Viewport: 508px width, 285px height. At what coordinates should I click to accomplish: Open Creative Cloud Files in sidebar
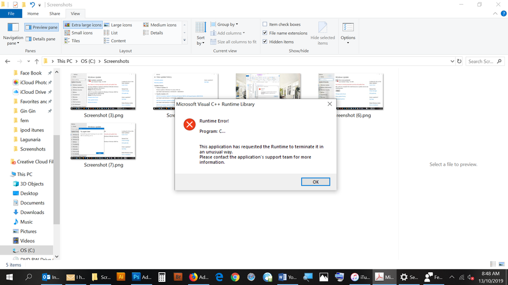(x=31, y=162)
